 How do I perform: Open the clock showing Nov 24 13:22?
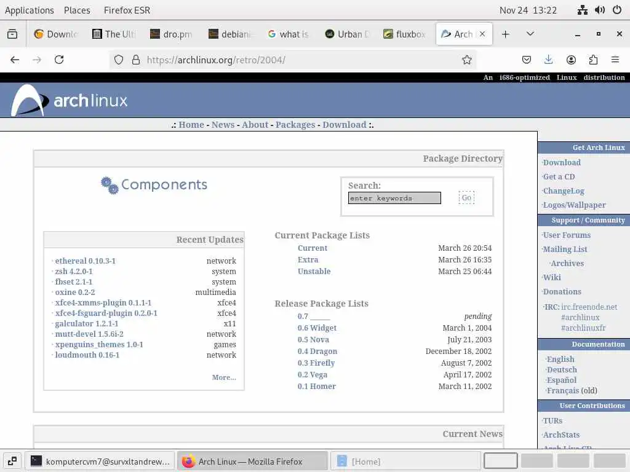pyautogui.click(x=528, y=10)
